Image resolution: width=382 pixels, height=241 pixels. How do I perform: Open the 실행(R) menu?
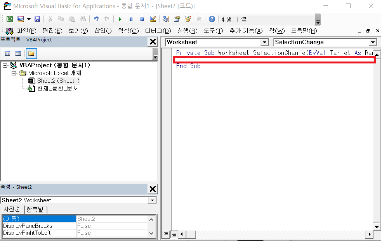188,31
